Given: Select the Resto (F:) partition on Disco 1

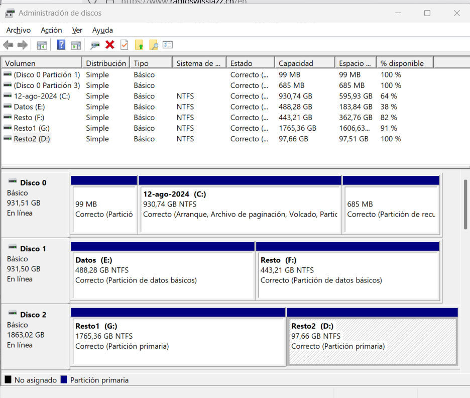Looking at the screenshot, I should [347, 275].
